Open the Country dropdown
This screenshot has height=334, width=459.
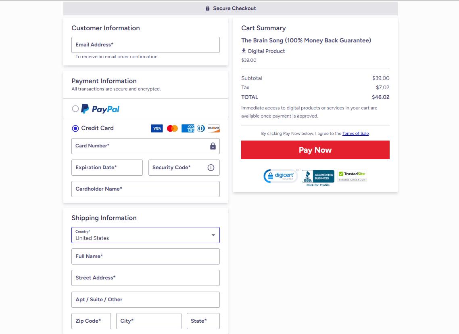point(146,235)
